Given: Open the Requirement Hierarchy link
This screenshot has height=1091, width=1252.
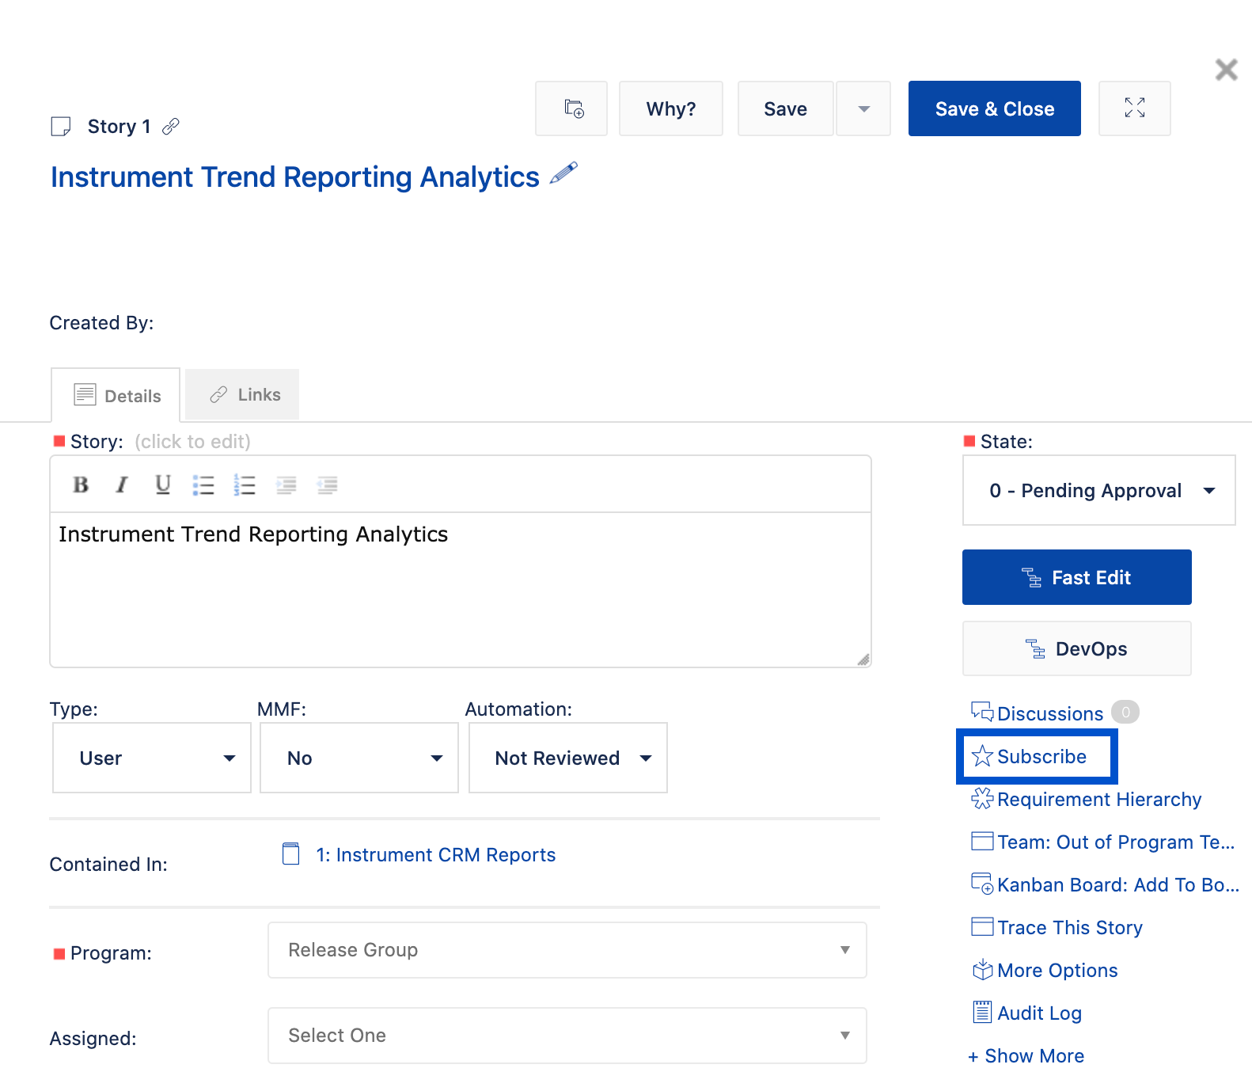Looking at the screenshot, I should [x=1099, y=799].
